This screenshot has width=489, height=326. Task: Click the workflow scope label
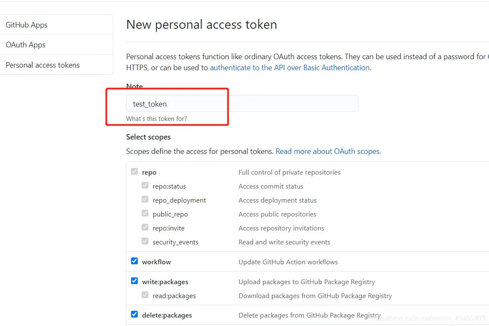pyautogui.click(x=156, y=262)
